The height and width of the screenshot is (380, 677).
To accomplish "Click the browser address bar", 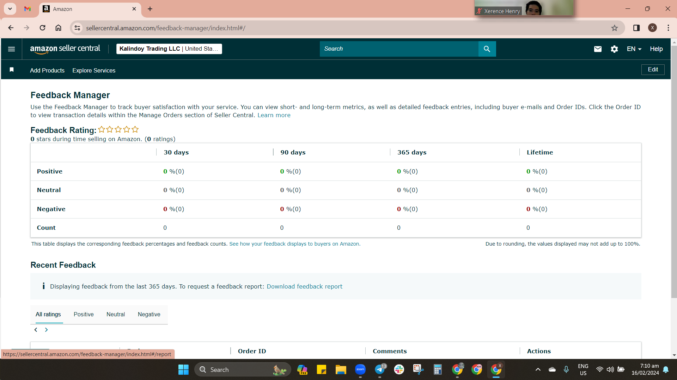I will pyautogui.click(x=347, y=28).
